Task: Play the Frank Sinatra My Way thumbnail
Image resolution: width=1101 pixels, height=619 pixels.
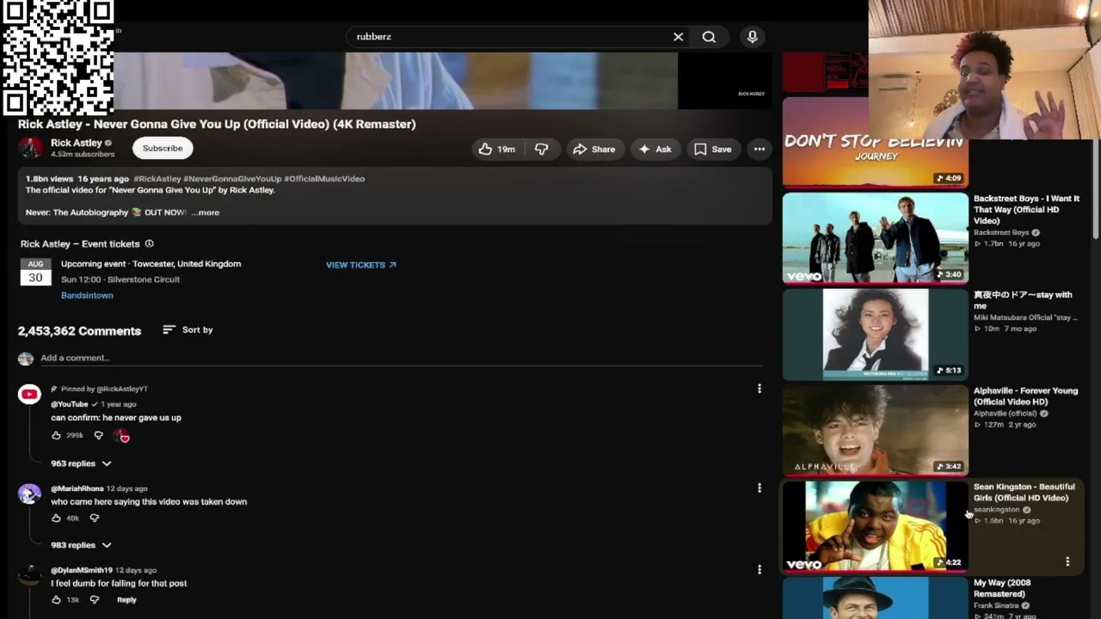Action: pos(875,598)
